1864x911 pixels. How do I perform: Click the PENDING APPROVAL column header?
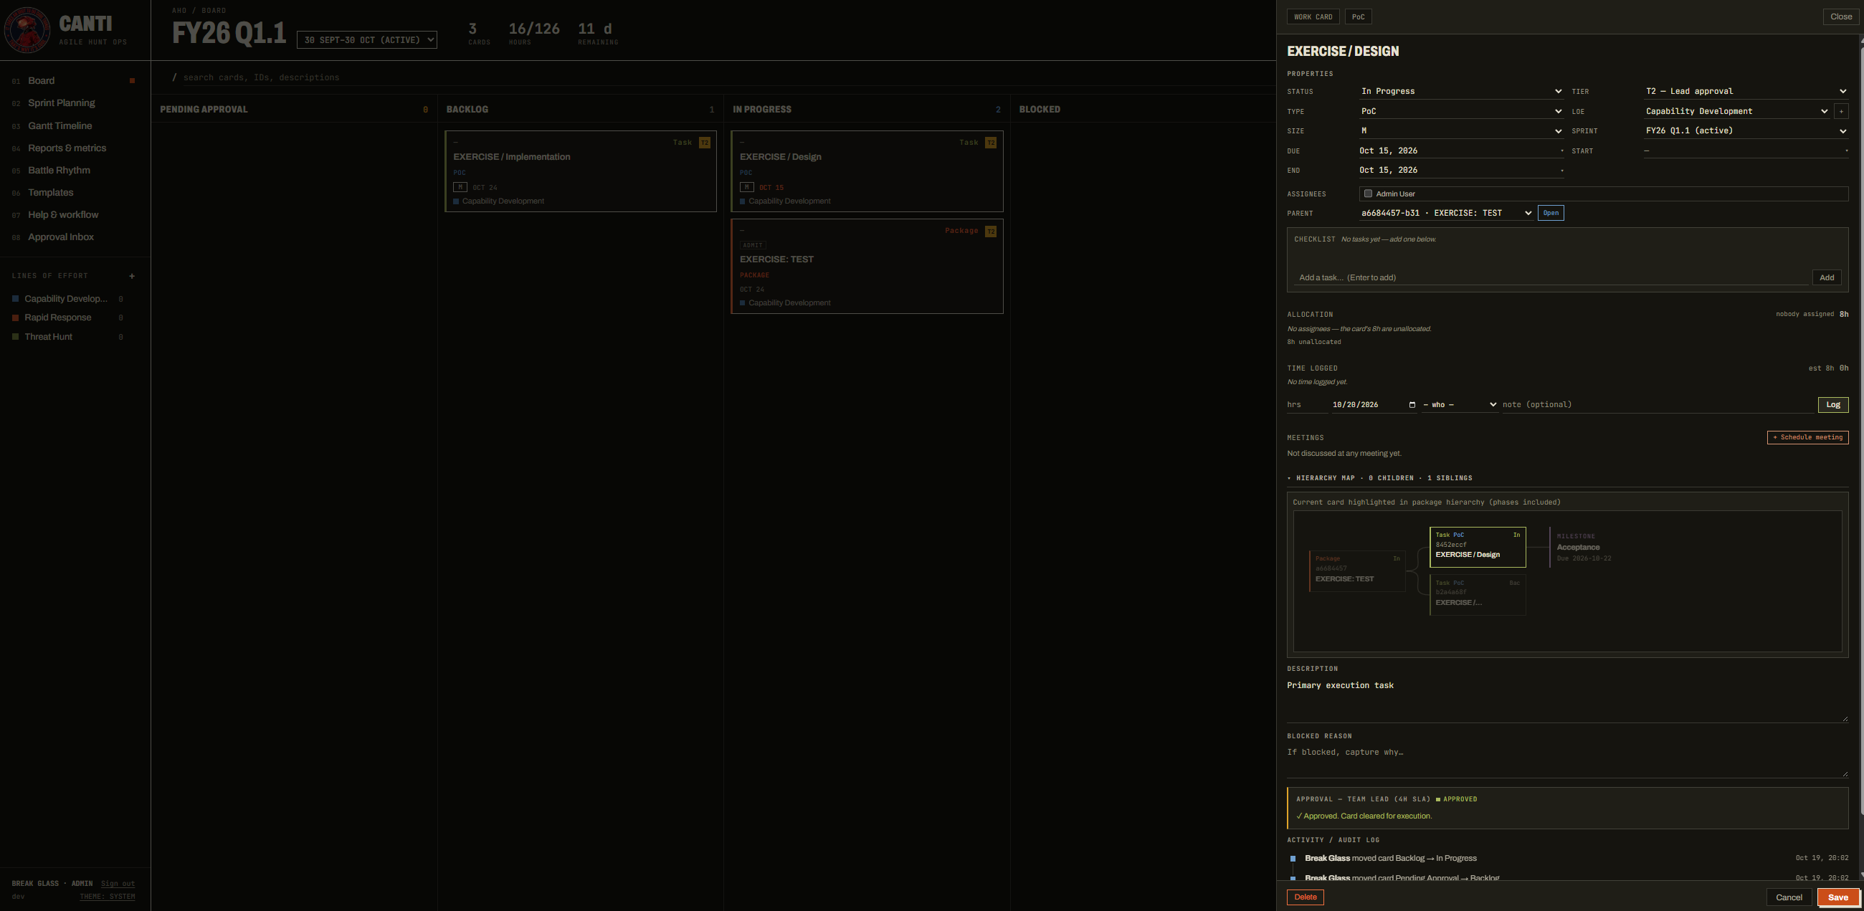(294, 109)
